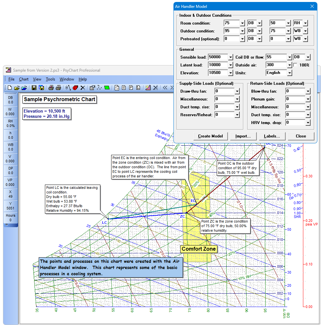Open the Coil DB or flow type dropdown
Viewport: 321px width, 325px height.
308,57
